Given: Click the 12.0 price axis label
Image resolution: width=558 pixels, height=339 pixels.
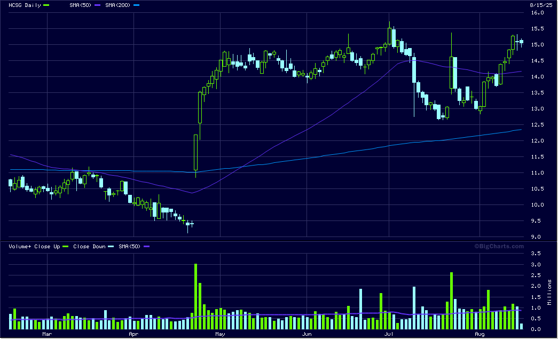Looking at the screenshot, I should [x=537, y=141].
